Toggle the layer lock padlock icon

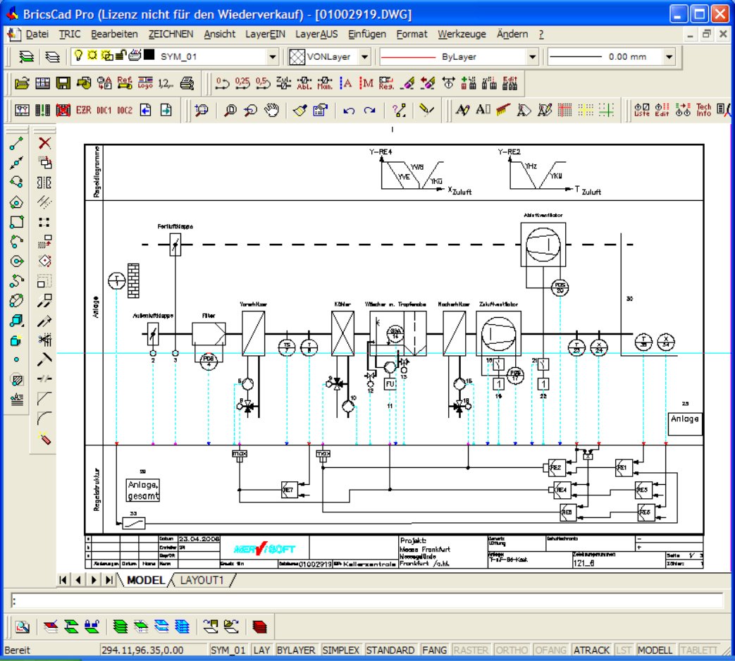121,56
